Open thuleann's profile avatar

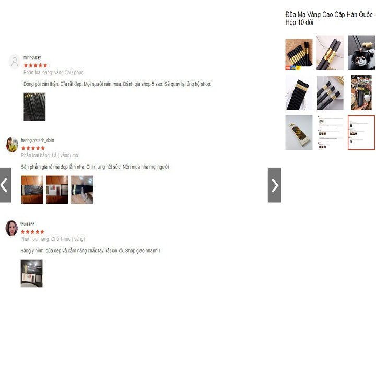tap(11, 228)
